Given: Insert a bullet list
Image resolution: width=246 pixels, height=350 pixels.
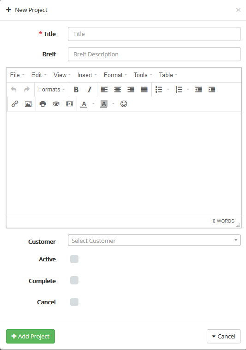Looking at the screenshot, I should coord(159,90).
